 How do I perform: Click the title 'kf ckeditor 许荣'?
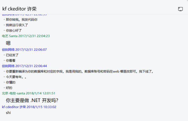click(x=19, y=9)
